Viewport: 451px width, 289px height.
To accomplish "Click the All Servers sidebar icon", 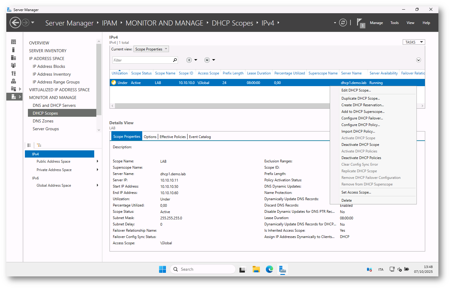I will click(14, 58).
